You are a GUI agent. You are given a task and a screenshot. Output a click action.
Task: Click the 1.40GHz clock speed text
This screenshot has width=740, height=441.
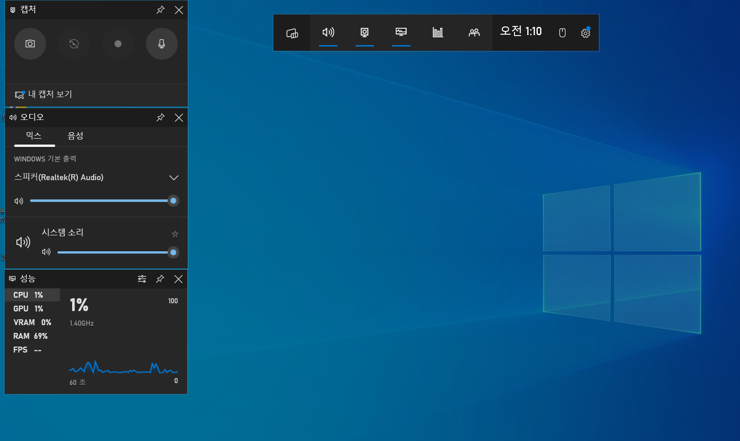click(x=82, y=323)
